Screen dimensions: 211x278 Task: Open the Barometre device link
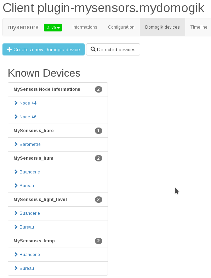30,144
